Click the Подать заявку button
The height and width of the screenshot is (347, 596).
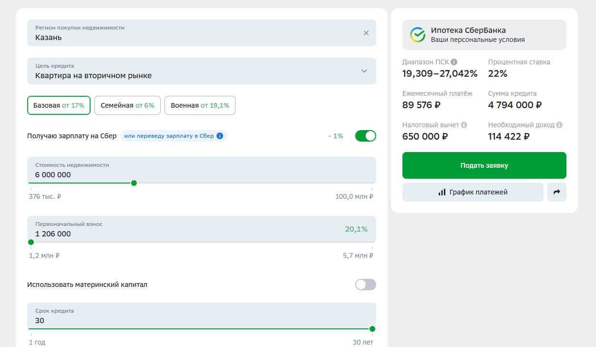pyautogui.click(x=484, y=165)
